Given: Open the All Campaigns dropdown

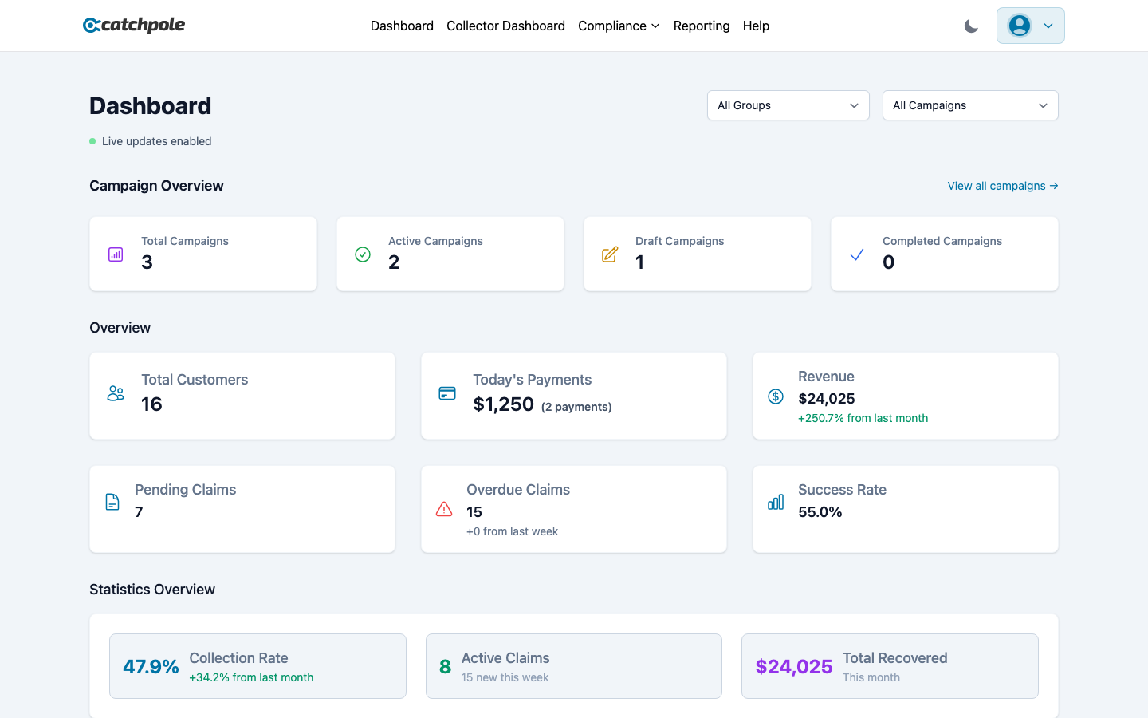Looking at the screenshot, I should 970,105.
